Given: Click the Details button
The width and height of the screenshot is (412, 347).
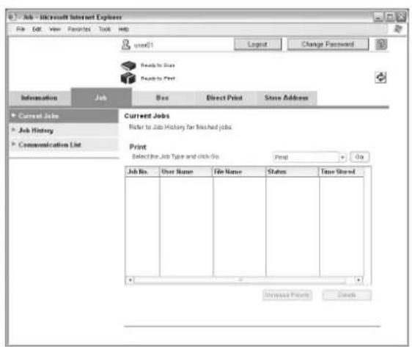Looking at the screenshot, I should 347,295.
